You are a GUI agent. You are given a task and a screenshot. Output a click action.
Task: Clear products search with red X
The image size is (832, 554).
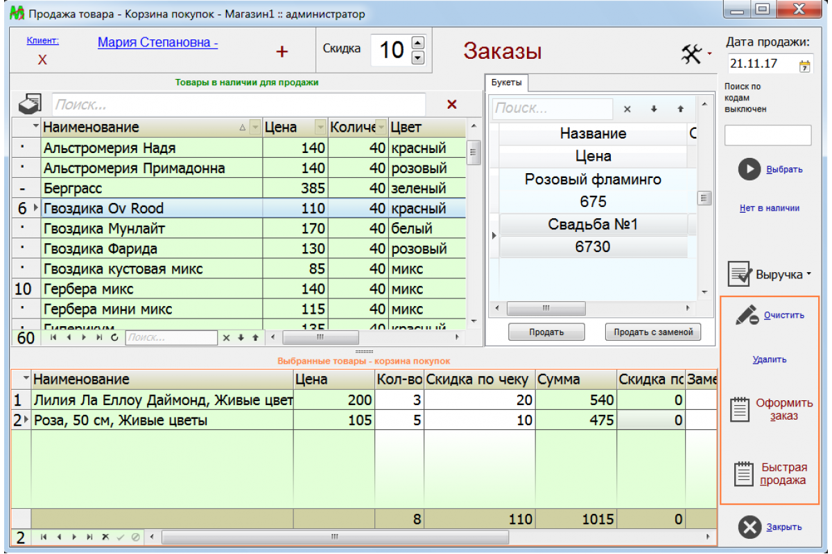[x=452, y=105]
